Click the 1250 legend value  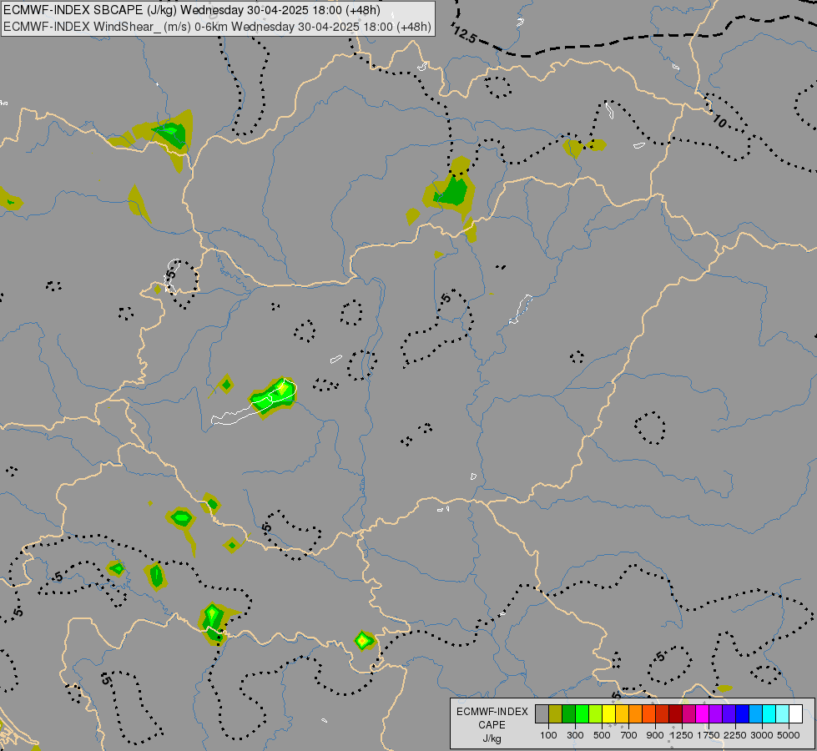pos(682,735)
